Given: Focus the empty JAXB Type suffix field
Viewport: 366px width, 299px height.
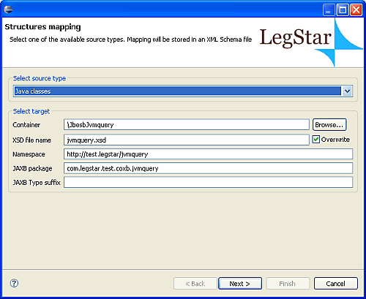Looking at the screenshot, I should tap(208, 182).
